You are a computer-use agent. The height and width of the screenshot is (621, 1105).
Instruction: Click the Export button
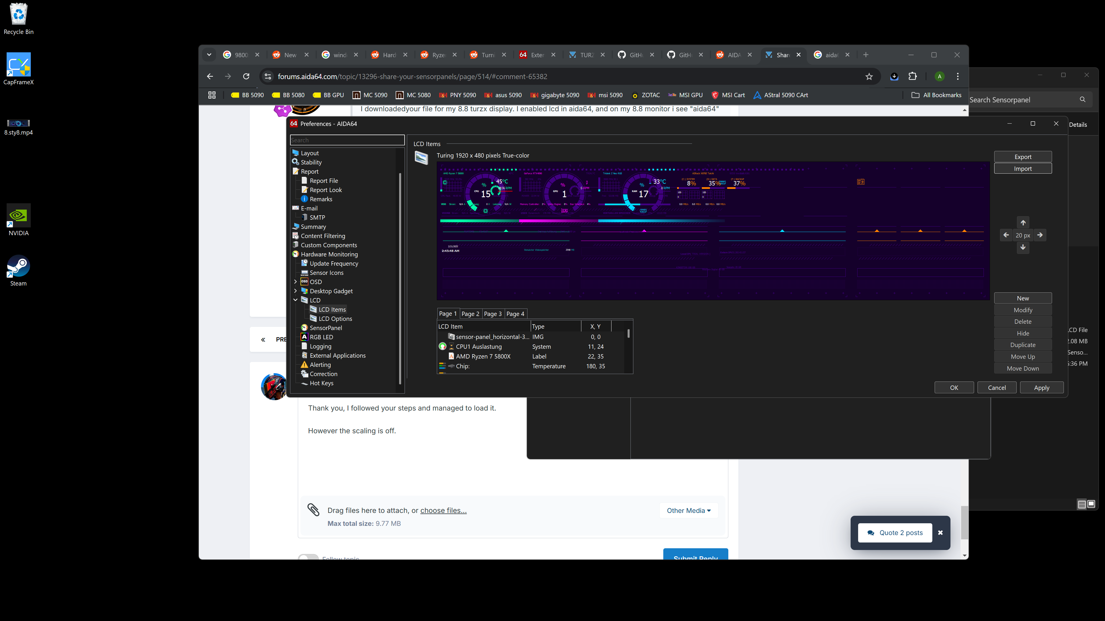pyautogui.click(x=1023, y=156)
